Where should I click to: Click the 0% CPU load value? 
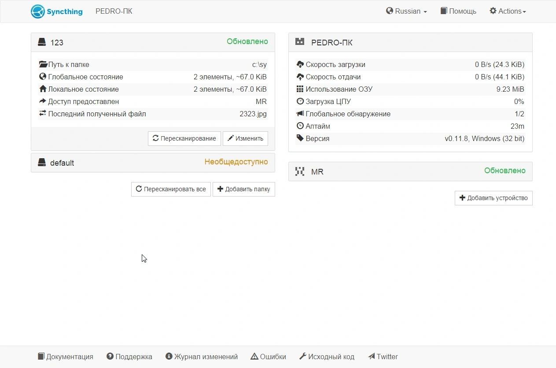(x=519, y=101)
